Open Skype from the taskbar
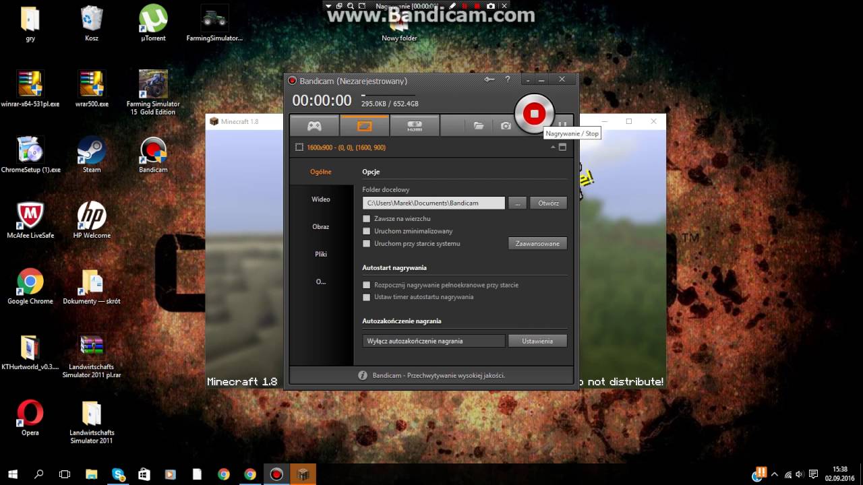 coord(119,474)
